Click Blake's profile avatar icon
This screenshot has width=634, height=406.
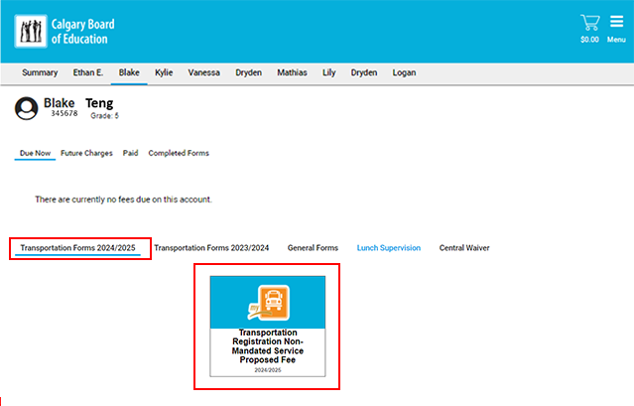click(27, 109)
